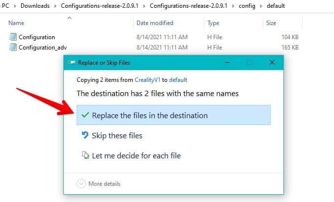Choose Replace the files in the destination
This screenshot has width=334, height=202.
(x=173, y=115)
